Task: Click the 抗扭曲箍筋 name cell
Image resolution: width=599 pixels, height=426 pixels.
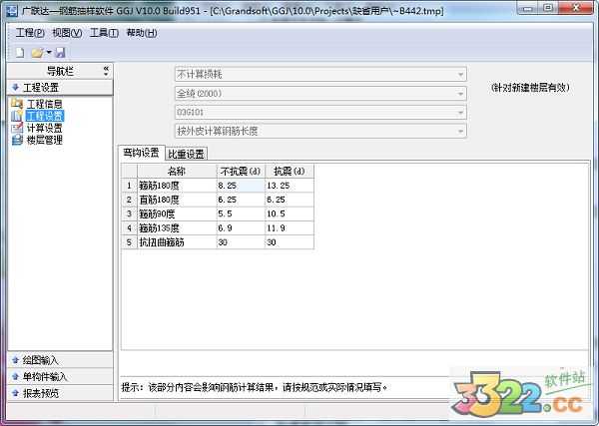Action: pos(177,242)
